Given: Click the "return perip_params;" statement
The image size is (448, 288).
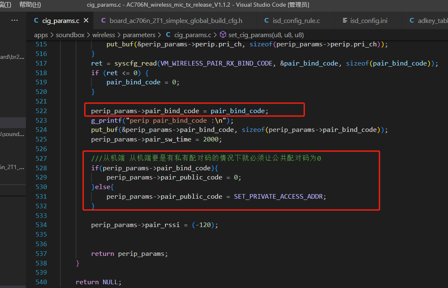Looking at the screenshot, I should tap(130, 253).
